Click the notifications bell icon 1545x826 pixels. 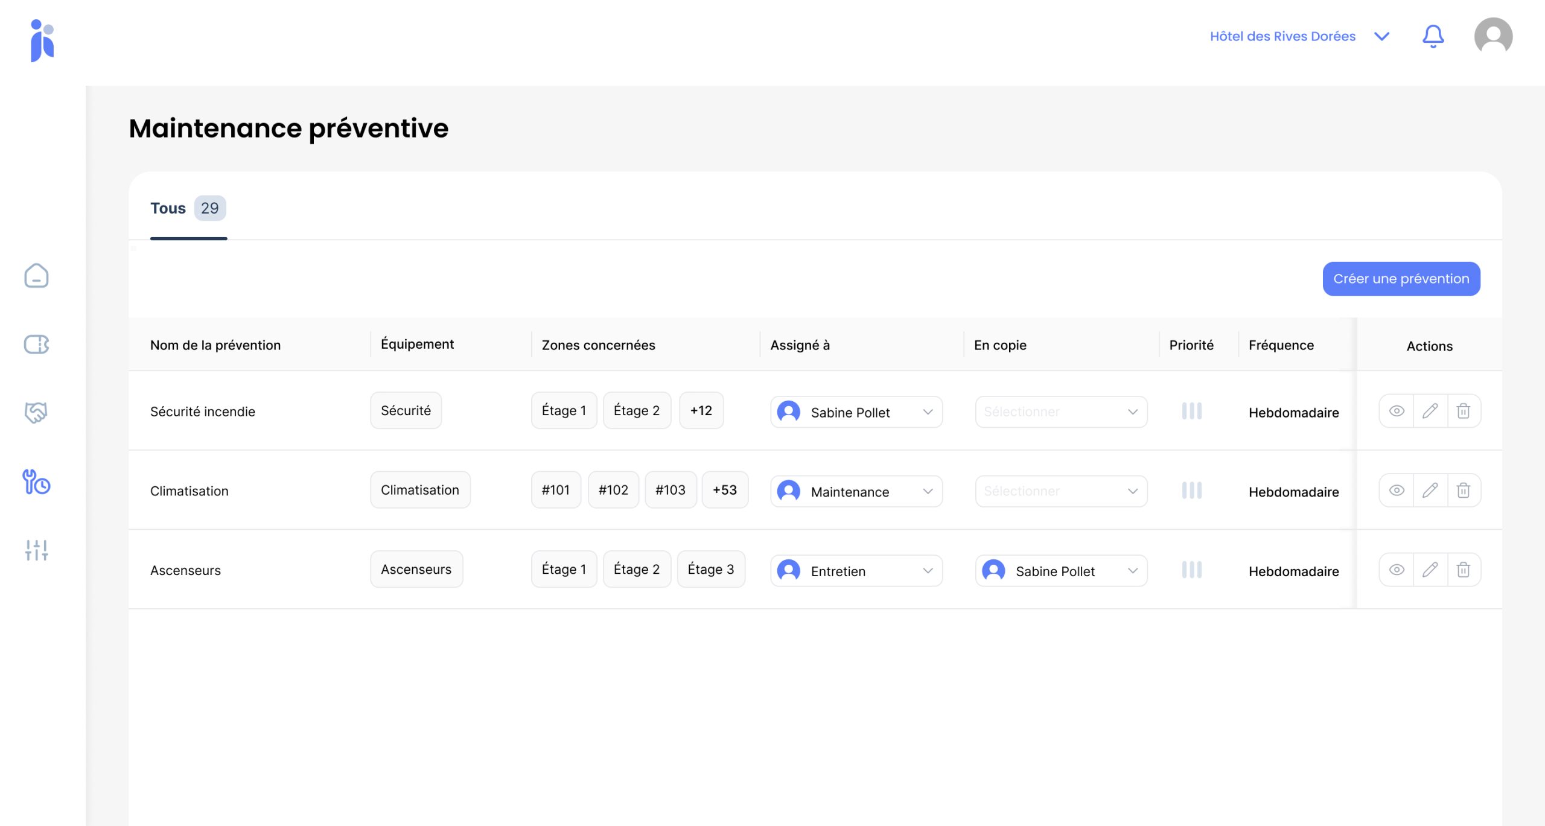click(1433, 36)
